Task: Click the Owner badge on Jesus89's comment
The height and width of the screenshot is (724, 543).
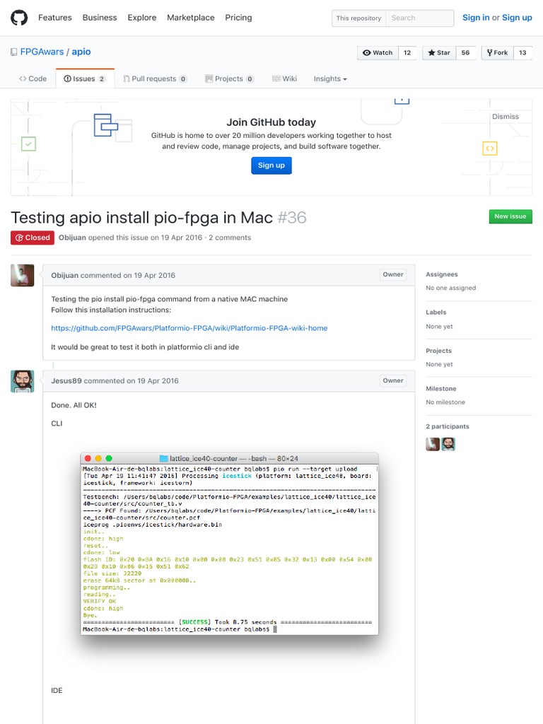Action: point(393,380)
